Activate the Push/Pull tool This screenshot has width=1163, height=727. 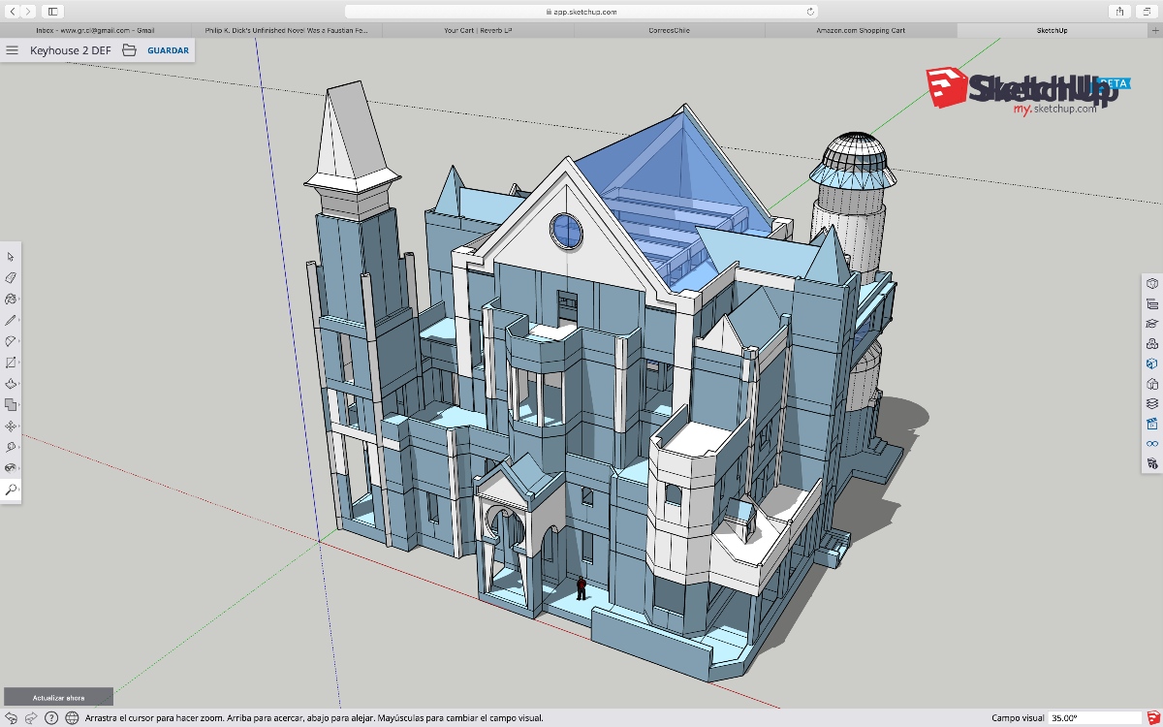[x=11, y=384]
